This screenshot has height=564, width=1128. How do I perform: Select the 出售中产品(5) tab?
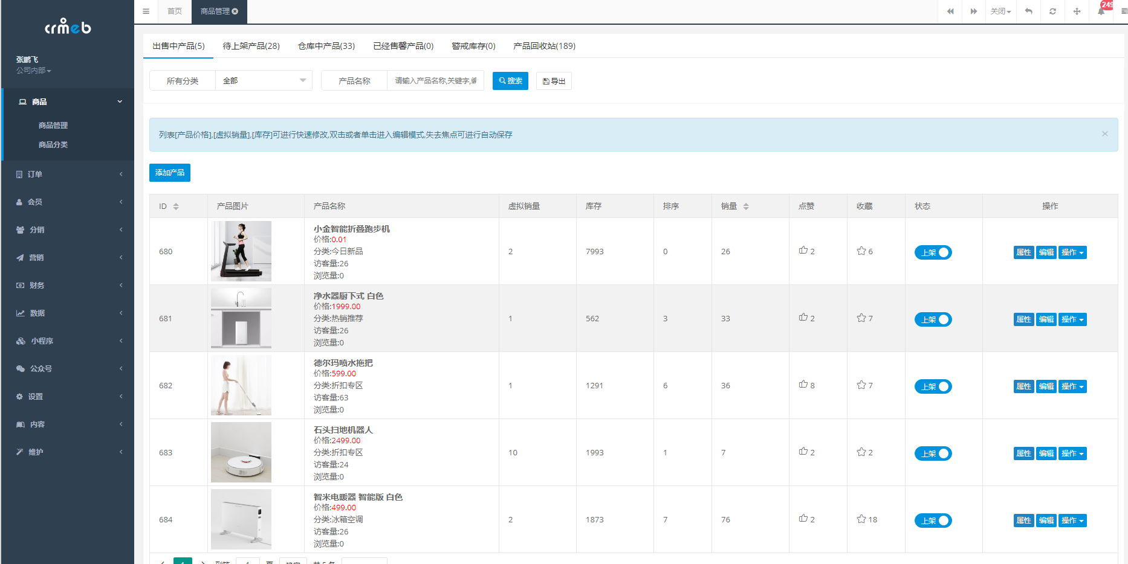click(x=178, y=46)
